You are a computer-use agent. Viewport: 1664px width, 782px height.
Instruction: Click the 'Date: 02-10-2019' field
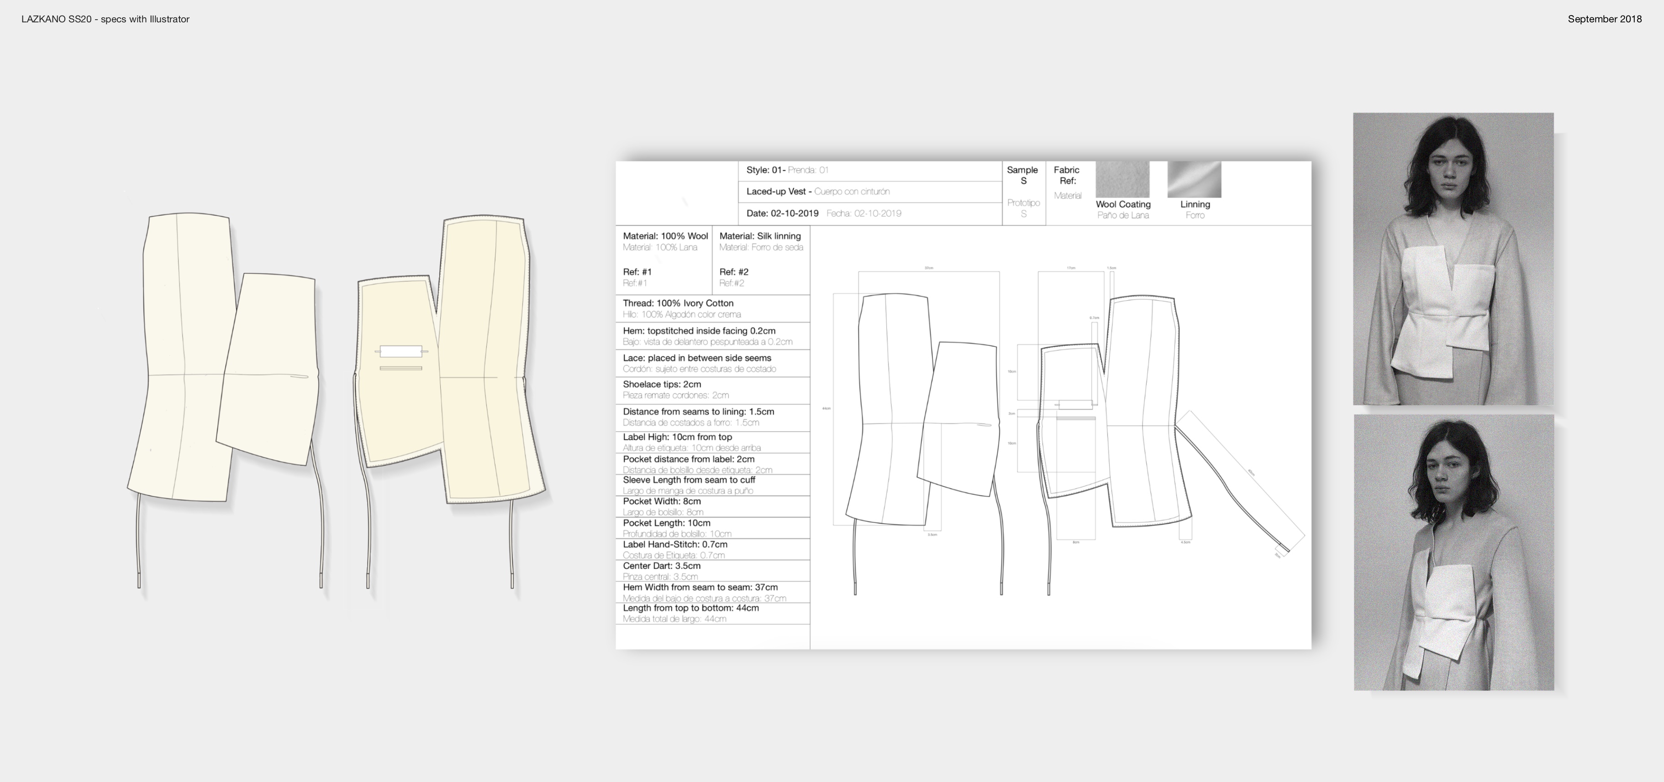[869, 214]
